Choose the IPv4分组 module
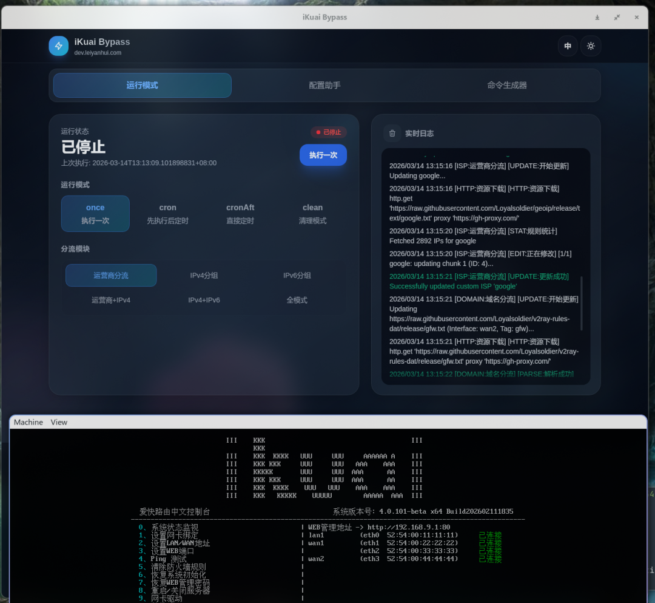Screen dimensions: 655x603 click(204, 276)
